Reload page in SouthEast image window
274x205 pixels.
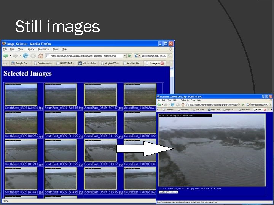[172, 105]
